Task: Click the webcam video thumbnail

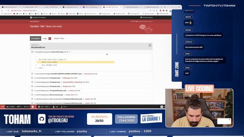Action: coord(199,108)
